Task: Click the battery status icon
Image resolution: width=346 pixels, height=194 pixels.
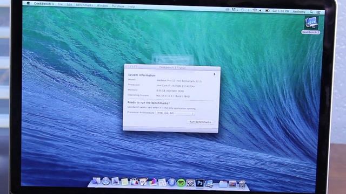Action: (267, 11)
